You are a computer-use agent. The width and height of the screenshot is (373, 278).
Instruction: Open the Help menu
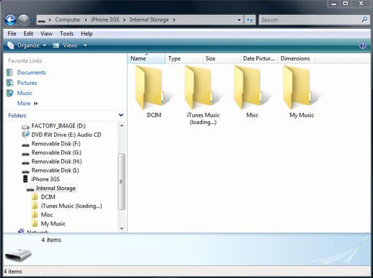[x=87, y=34]
